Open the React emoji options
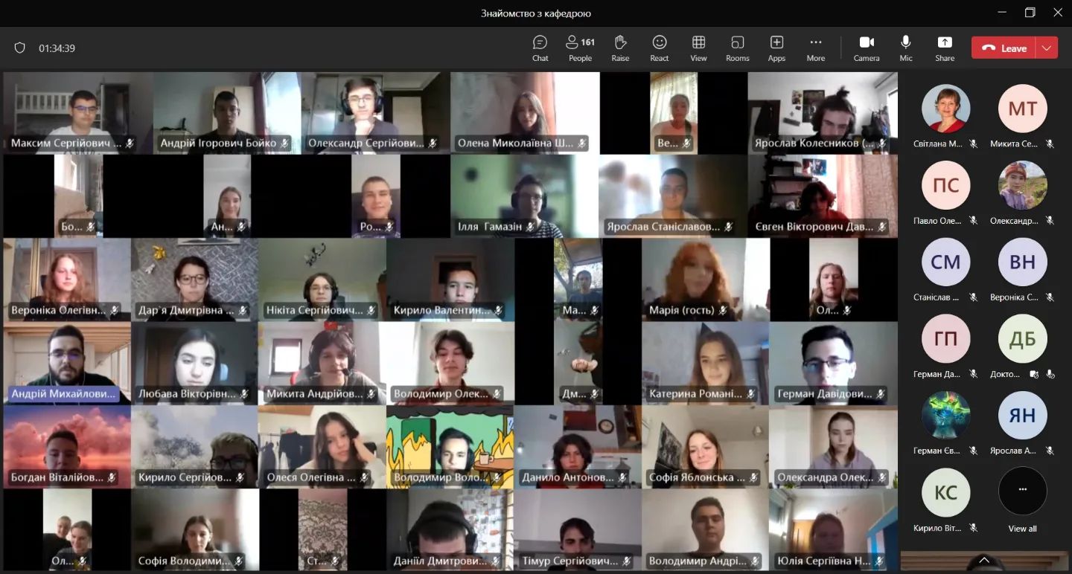 660,48
